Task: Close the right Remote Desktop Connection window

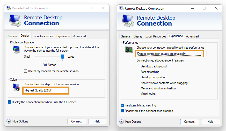Action: (216, 8)
